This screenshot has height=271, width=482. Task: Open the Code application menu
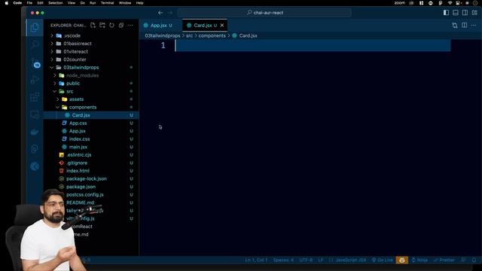pos(17,3)
